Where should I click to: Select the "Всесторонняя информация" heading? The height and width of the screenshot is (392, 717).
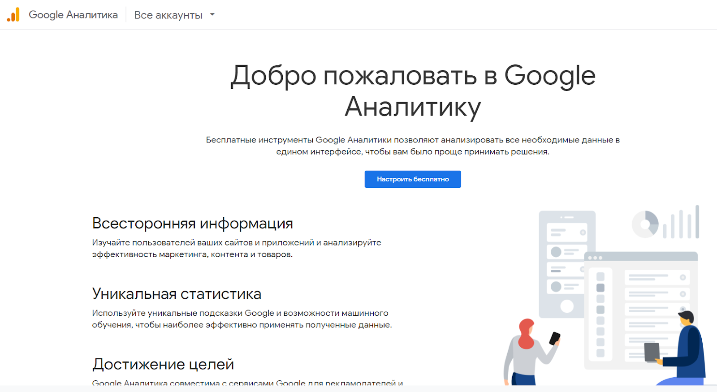pyautogui.click(x=192, y=223)
